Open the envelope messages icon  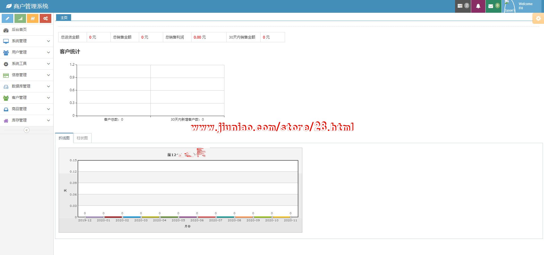pyautogui.click(x=493, y=6)
